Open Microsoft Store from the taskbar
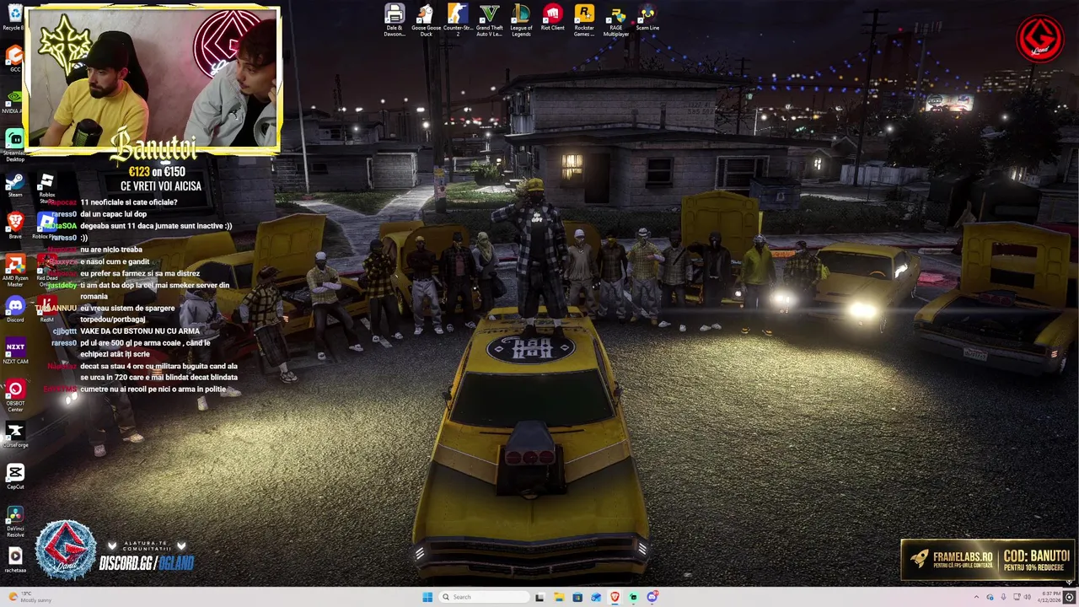The image size is (1079, 607). tap(577, 597)
